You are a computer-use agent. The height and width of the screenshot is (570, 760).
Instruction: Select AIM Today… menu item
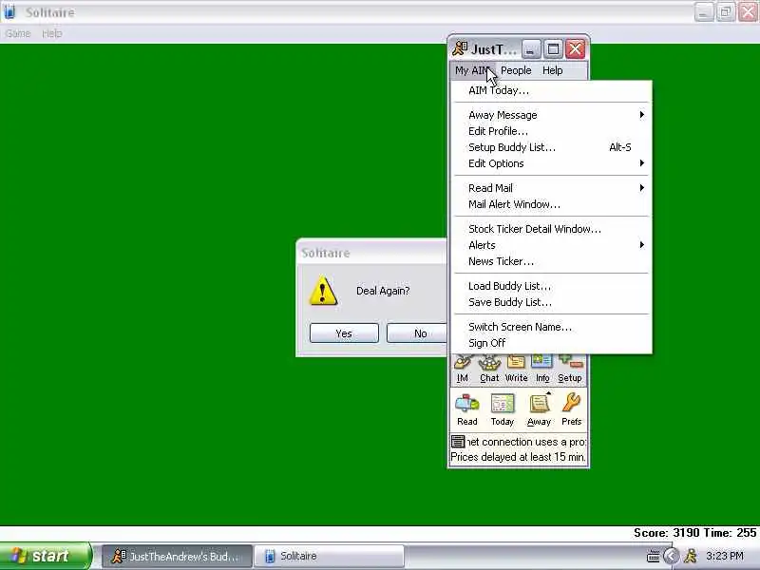[x=552, y=90]
